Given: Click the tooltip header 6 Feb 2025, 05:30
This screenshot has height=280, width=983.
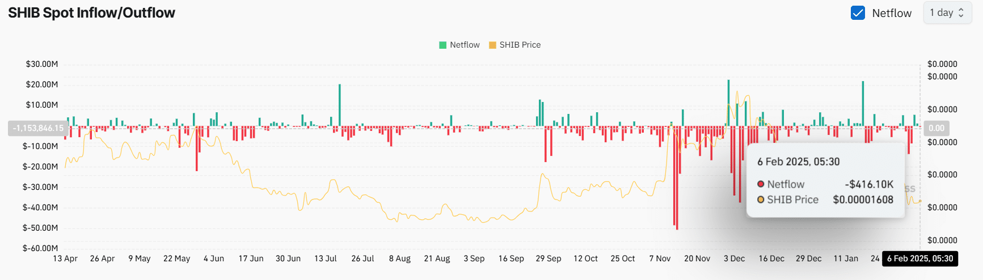Looking at the screenshot, I should pos(798,162).
